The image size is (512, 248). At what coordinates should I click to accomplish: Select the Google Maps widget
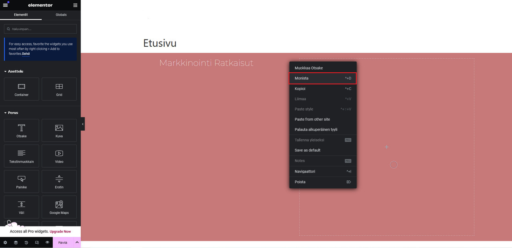(x=59, y=207)
